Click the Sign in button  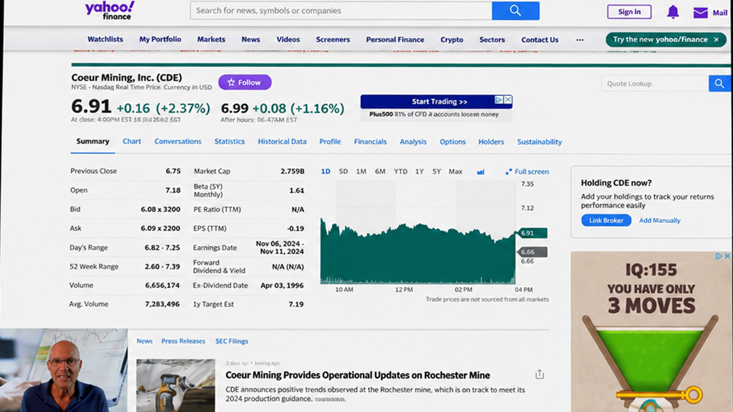(x=629, y=12)
